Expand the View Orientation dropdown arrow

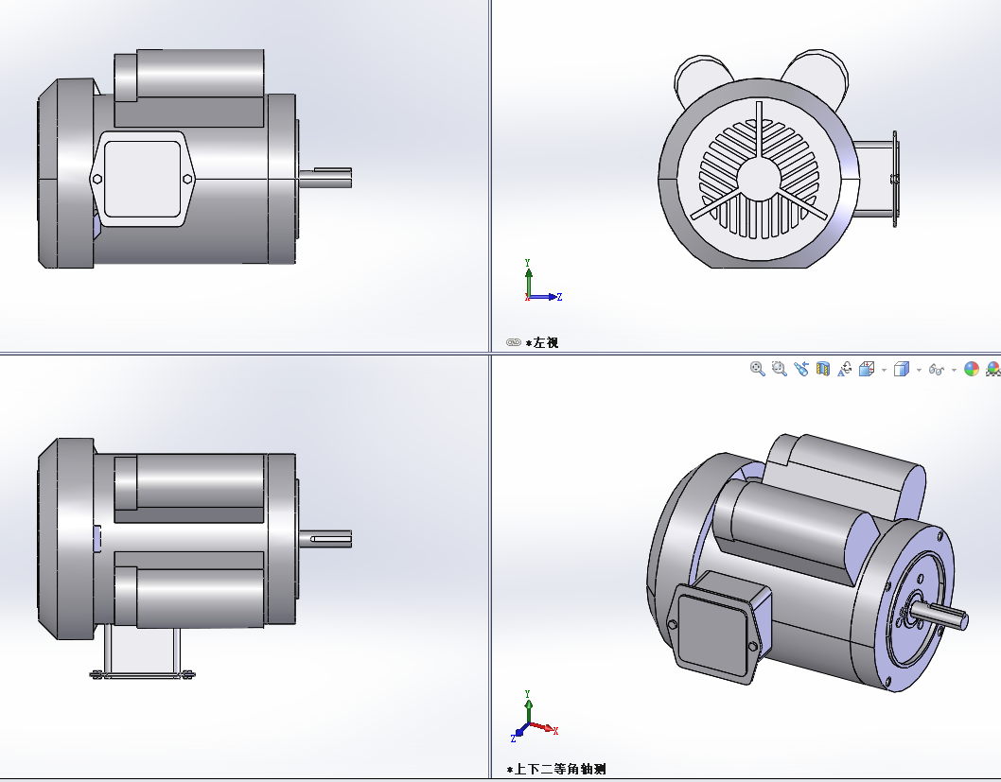(883, 370)
